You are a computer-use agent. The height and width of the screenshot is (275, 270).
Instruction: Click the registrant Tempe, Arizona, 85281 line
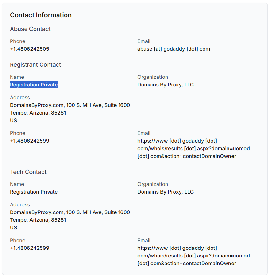coord(38,113)
